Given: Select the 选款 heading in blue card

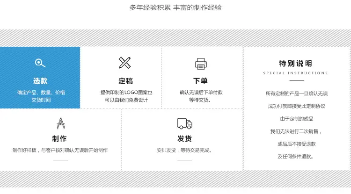Looking at the screenshot, I should point(40,81).
